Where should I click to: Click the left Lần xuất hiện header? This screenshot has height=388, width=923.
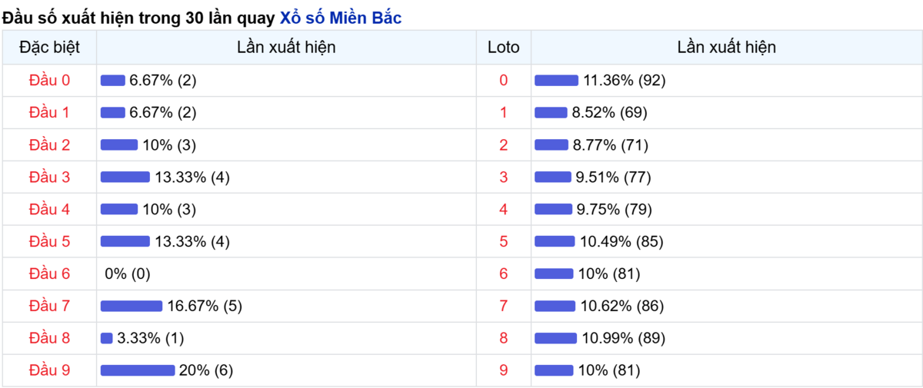[286, 47]
